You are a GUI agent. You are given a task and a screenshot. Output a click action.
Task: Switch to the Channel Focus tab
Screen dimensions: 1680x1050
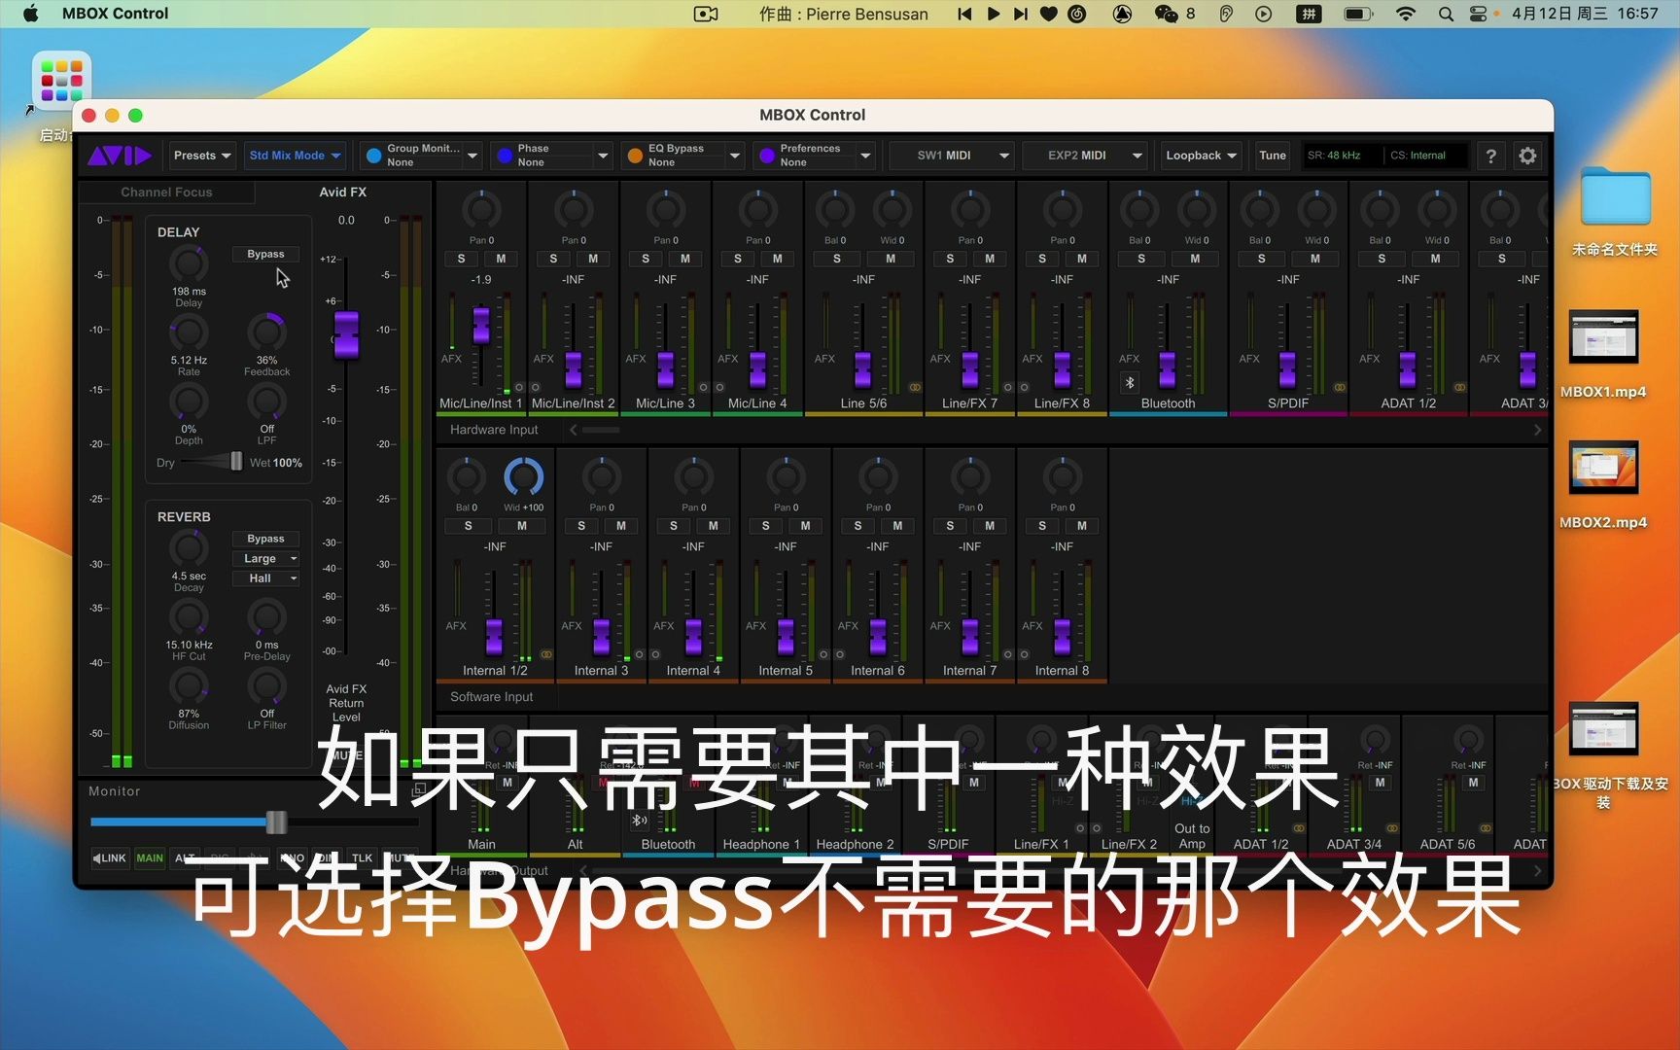pyautogui.click(x=166, y=192)
